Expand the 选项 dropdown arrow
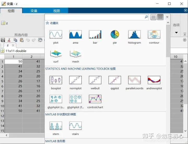 [176, 32]
